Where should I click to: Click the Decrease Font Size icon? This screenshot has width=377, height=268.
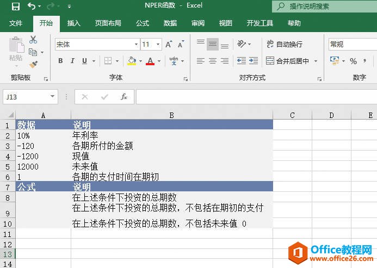181,44
